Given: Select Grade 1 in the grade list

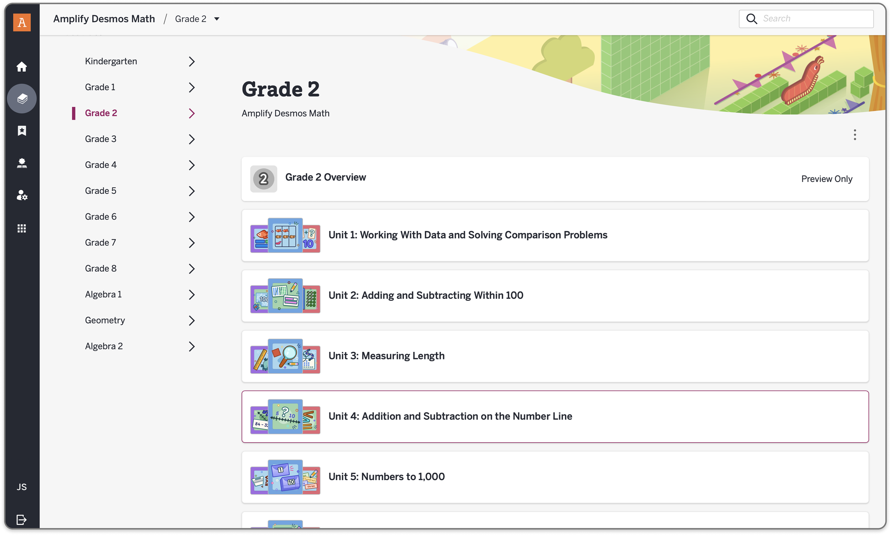Looking at the screenshot, I should tap(100, 87).
